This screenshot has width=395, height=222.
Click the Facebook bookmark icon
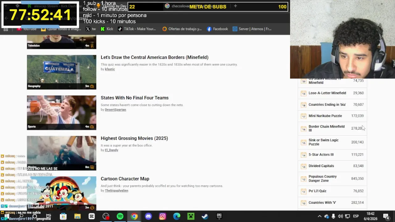coord(209,29)
